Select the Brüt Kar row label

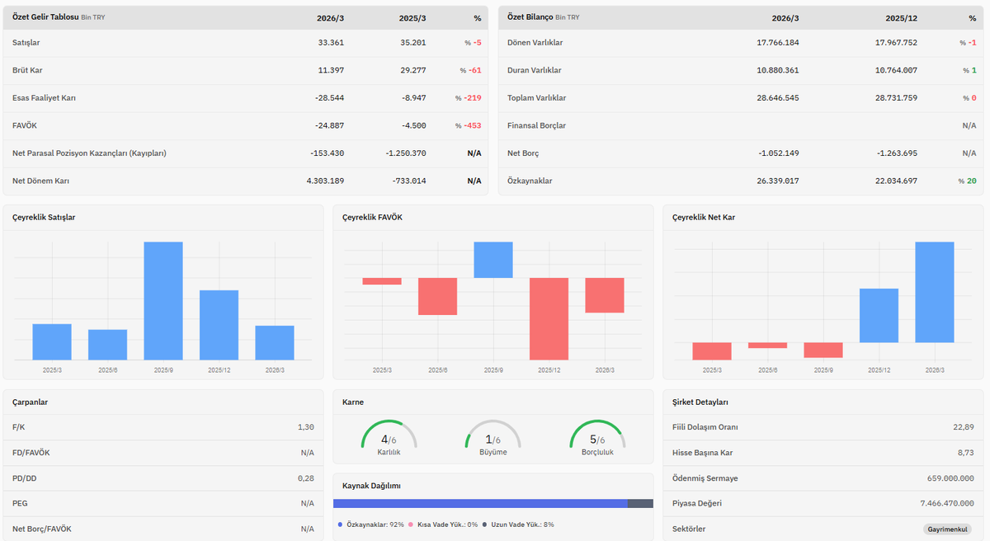27,70
